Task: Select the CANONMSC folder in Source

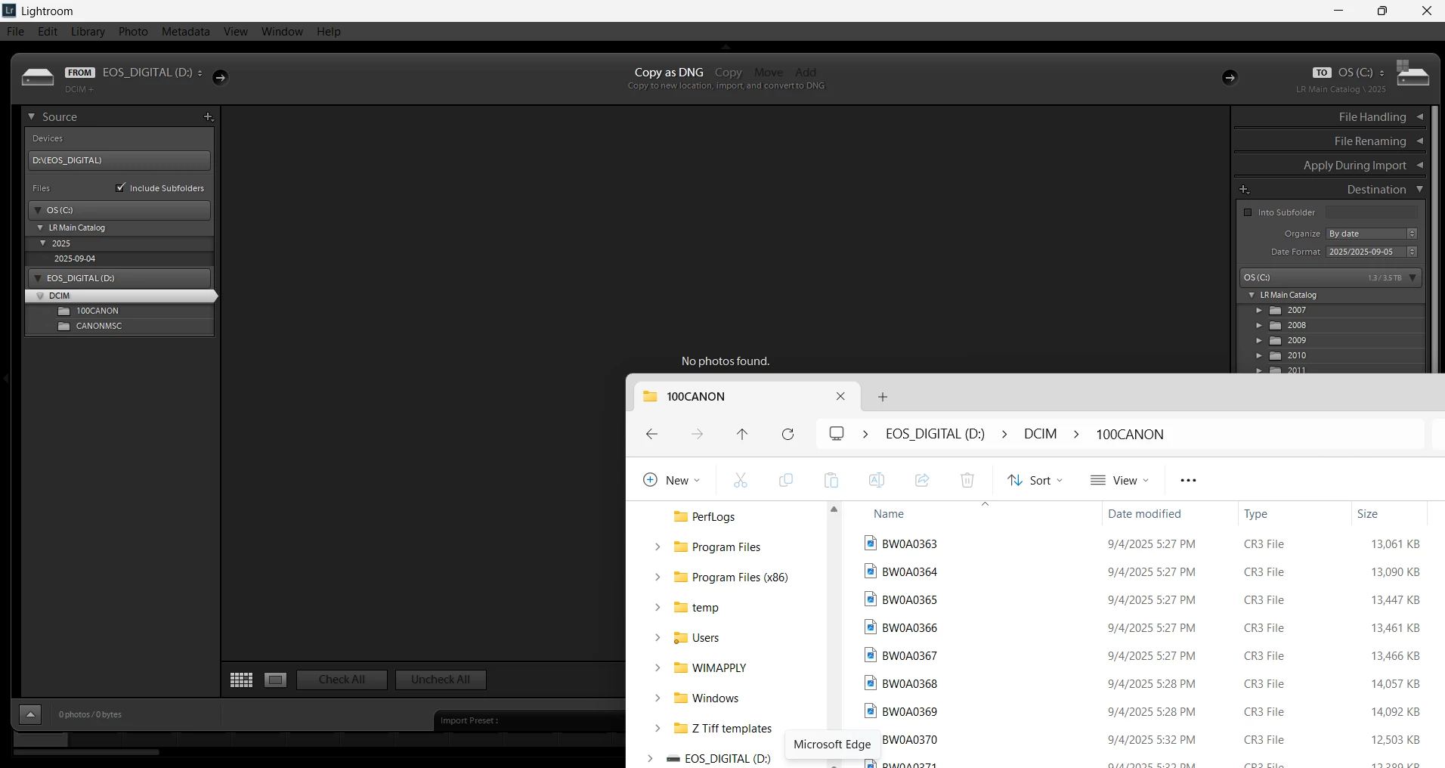Action: tap(99, 326)
